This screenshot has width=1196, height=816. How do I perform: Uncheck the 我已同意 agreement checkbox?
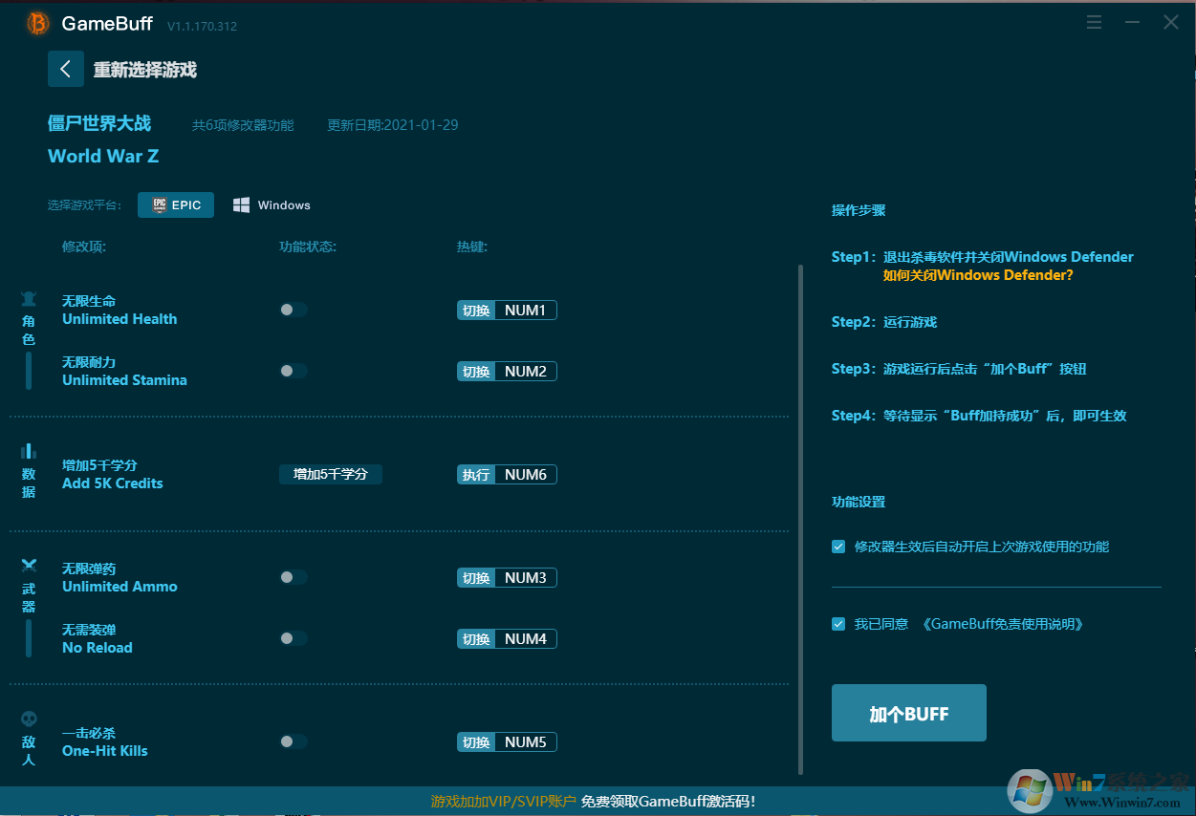(x=837, y=624)
